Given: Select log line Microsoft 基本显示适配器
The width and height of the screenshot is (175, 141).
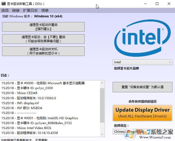Looking at the screenshot, I should 43,83.
